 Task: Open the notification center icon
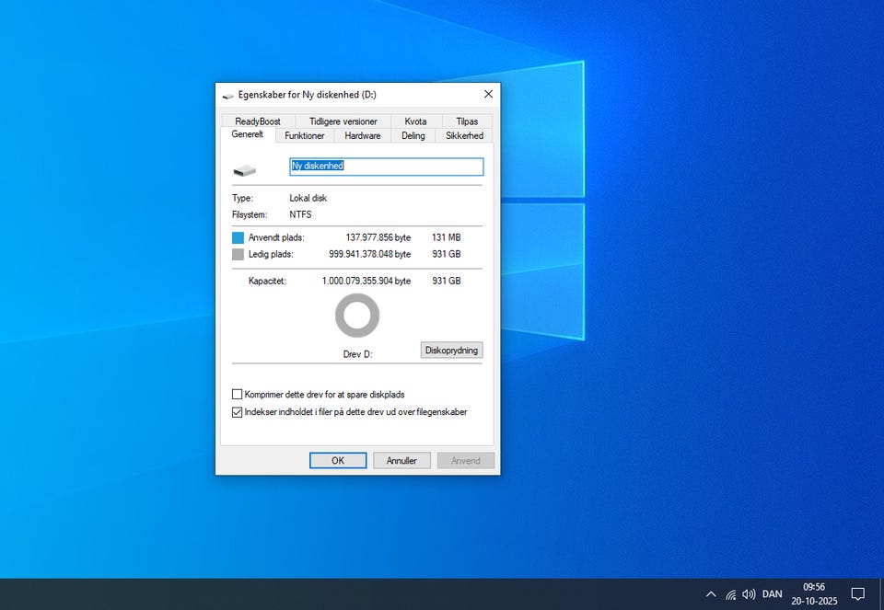point(857,594)
